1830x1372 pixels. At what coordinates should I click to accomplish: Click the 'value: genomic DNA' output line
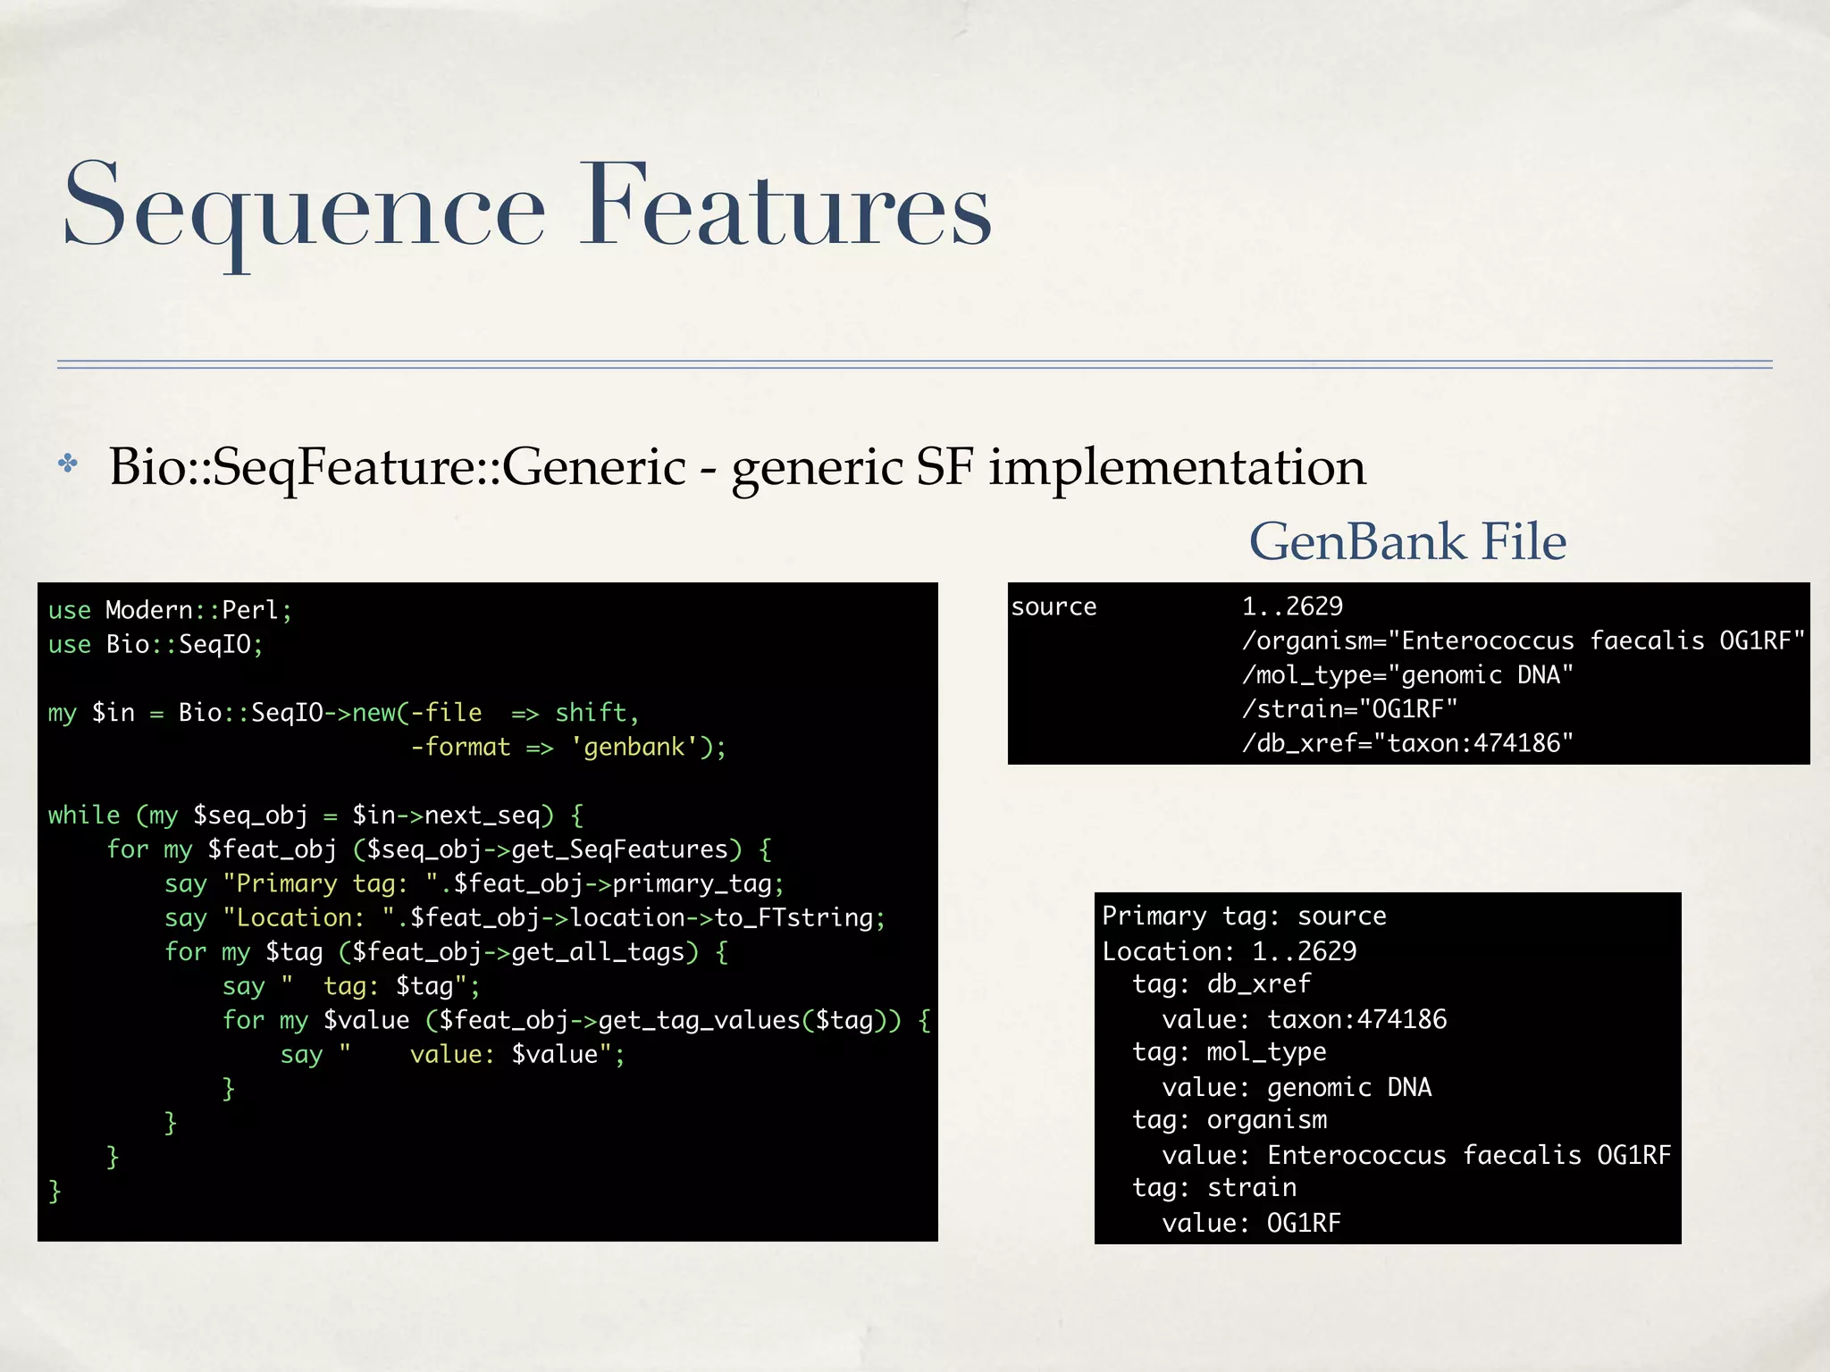click(x=1297, y=1087)
